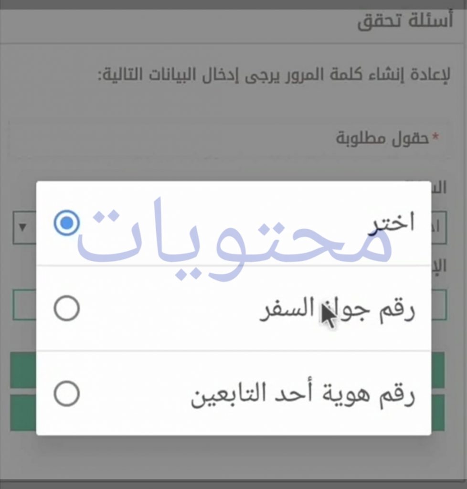Image resolution: width=467 pixels, height=489 pixels.
Task: Select the "رقم جوال السفر" radio circle
Action: coord(66,308)
